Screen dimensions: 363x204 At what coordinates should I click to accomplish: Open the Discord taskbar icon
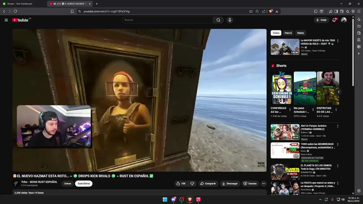(x=173, y=199)
